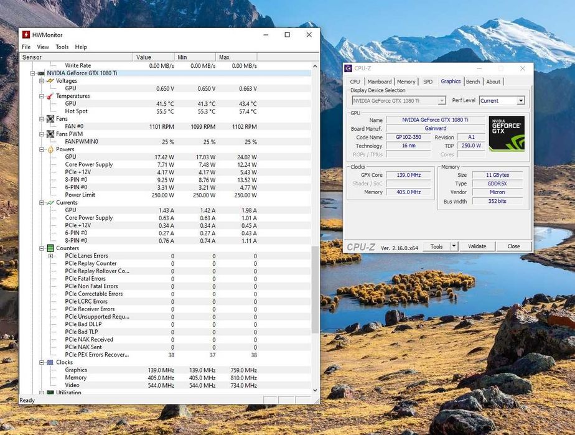Select the PCIe PEX Errors Recover row
The image size is (575, 435).
(x=166, y=355)
